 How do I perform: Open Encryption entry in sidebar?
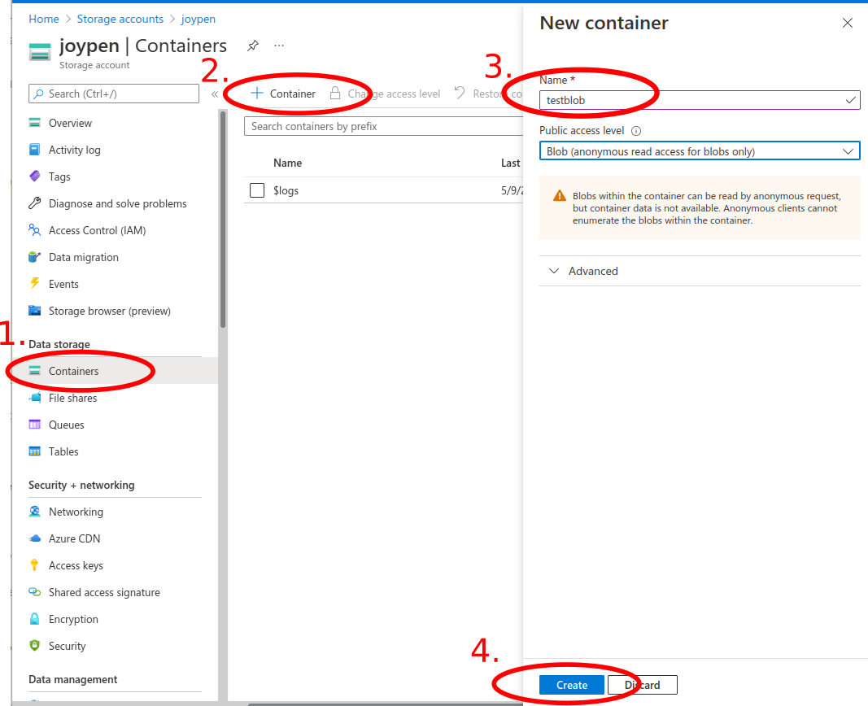coord(73,619)
